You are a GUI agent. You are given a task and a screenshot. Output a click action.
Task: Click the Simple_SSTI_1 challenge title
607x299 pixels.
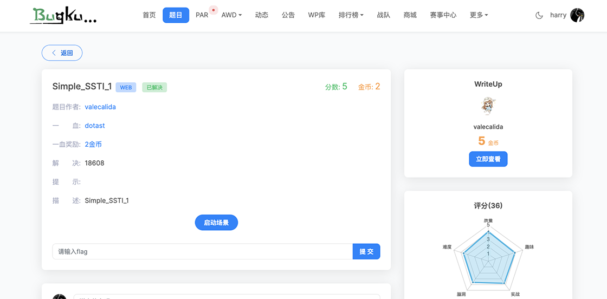pos(82,87)
